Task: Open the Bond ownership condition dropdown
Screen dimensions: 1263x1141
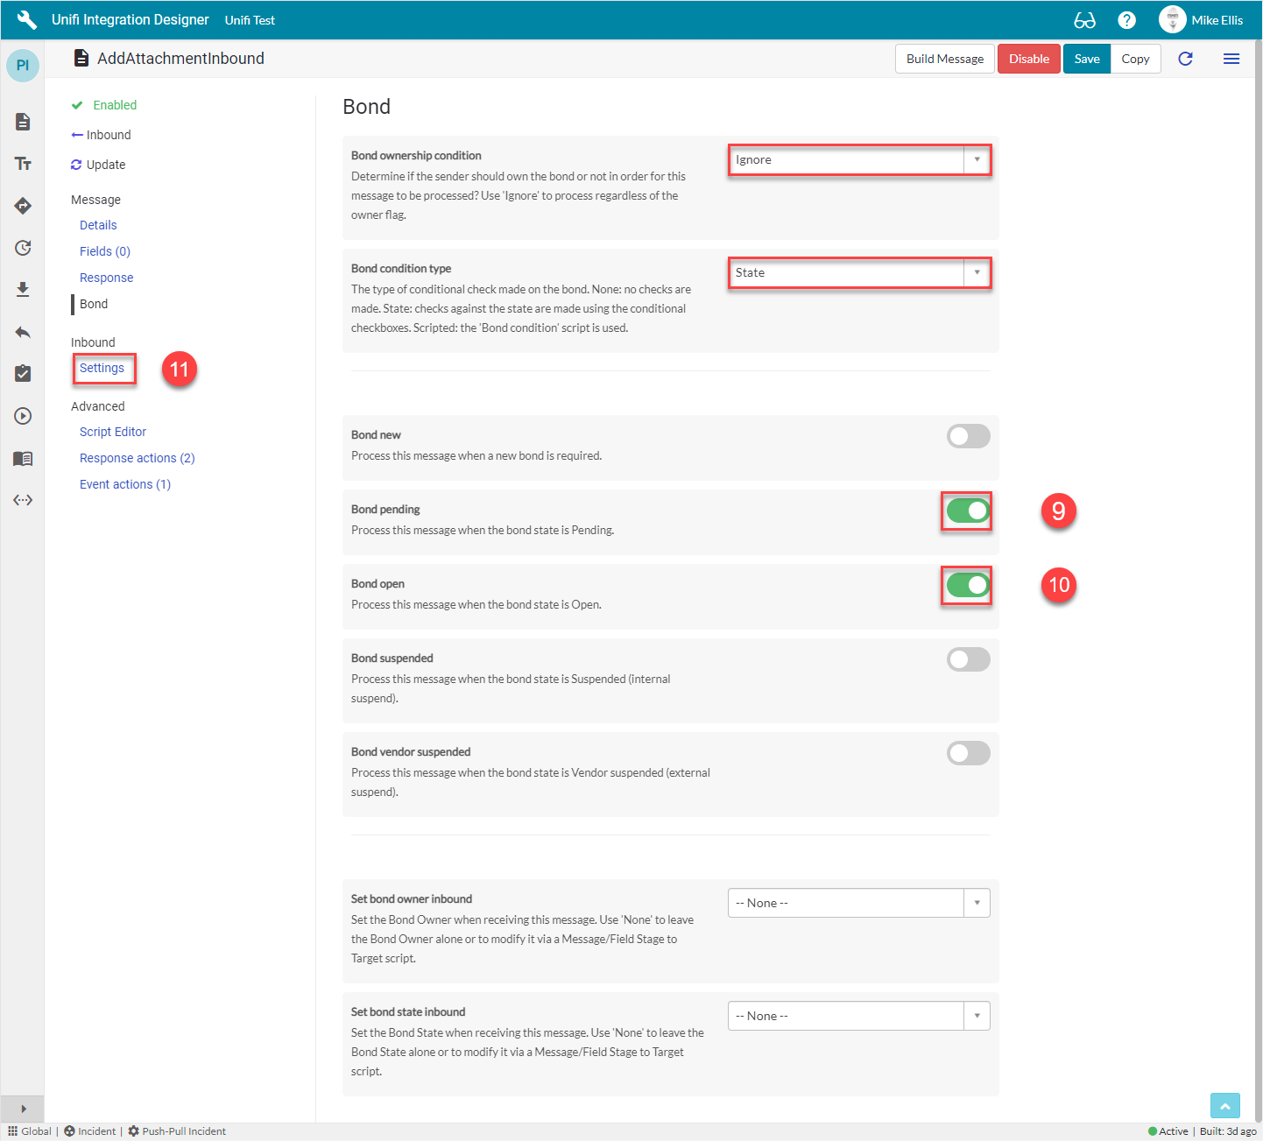Action: 858,160
